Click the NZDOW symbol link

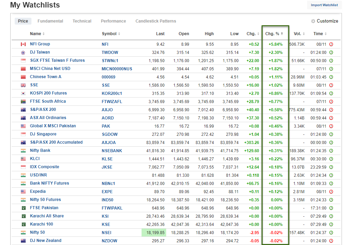coord(109,241)
